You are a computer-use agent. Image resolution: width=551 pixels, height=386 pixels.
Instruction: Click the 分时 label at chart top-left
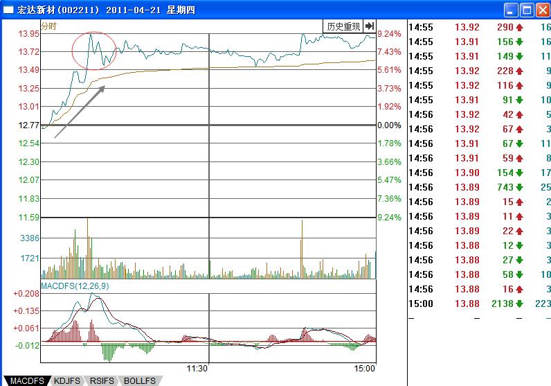[49, 26]
